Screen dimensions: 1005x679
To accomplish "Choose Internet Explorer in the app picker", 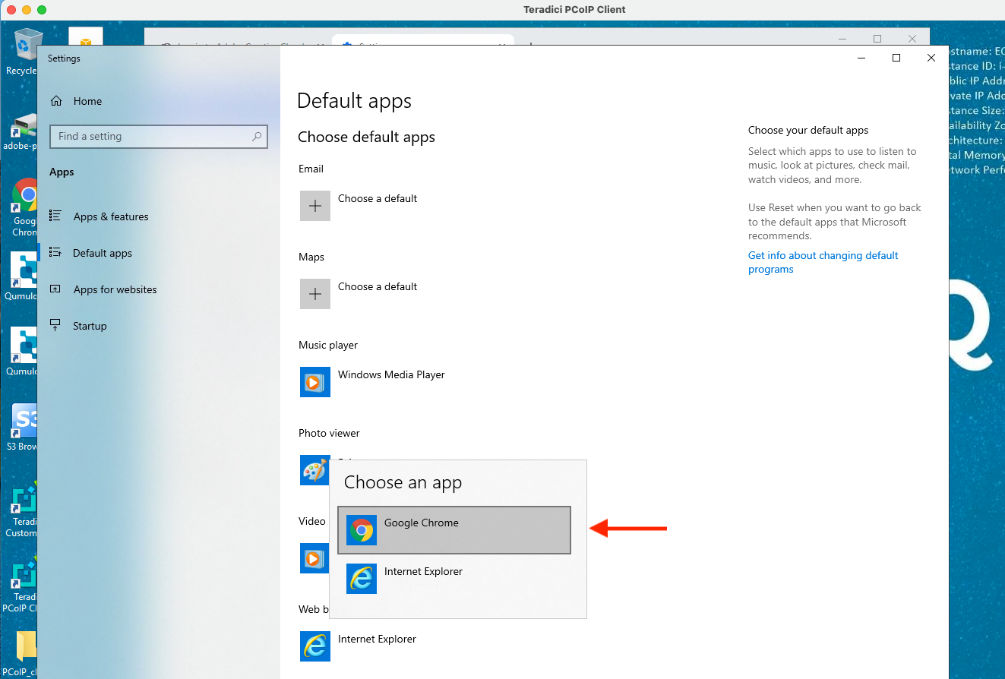I will (x=454, y=579).
